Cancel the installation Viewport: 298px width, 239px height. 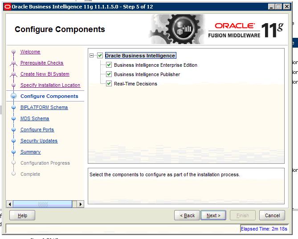272,215
